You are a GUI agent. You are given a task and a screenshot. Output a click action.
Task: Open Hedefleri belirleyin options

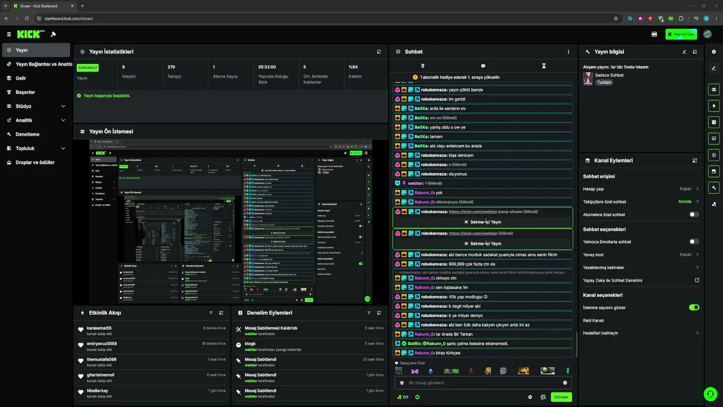tap(641, 334)
